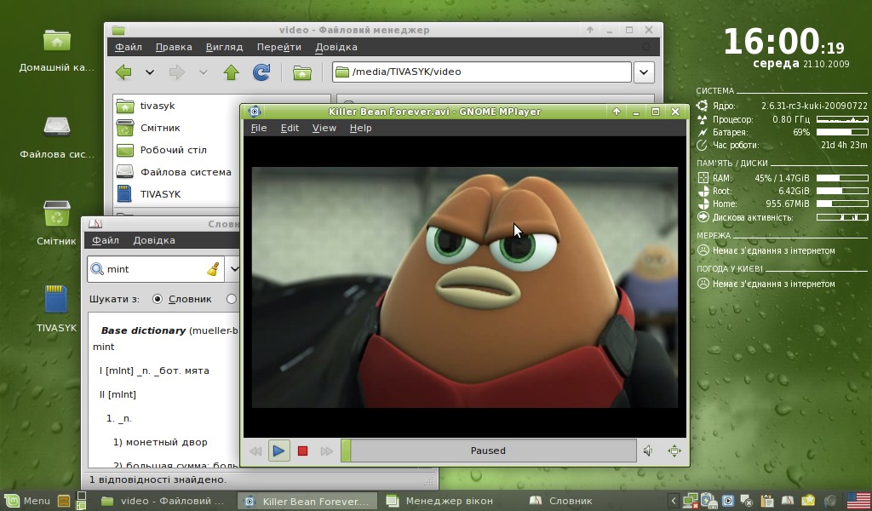Viewport: 872px width, 511px height.
Task: Click the Play button in GNOME MPlayer
Action: [278, 451]
